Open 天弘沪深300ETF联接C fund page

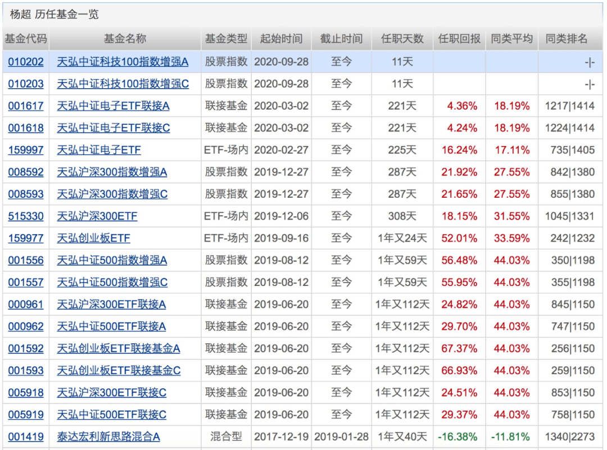pyautogui.click(x=111, y=393)
